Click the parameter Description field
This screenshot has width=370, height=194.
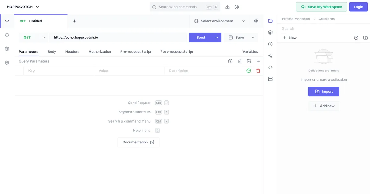point(204,71)
